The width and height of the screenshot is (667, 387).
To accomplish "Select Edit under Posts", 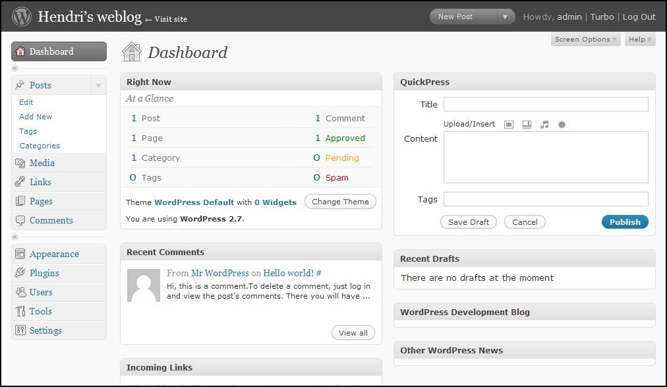I will tap(26, 102).
